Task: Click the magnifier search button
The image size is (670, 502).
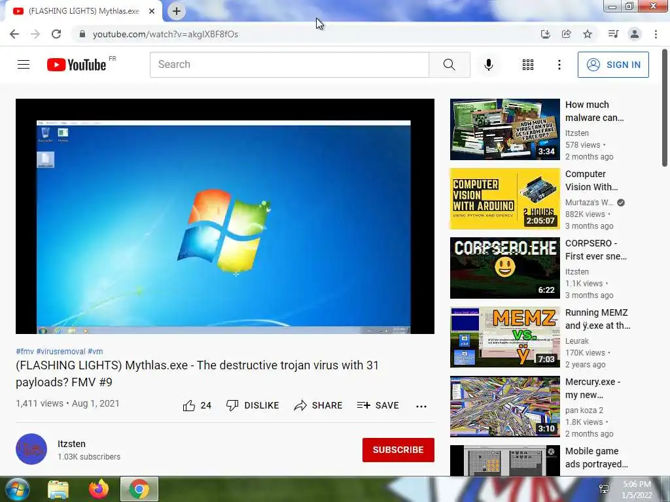Action: (x=449, y=65)
